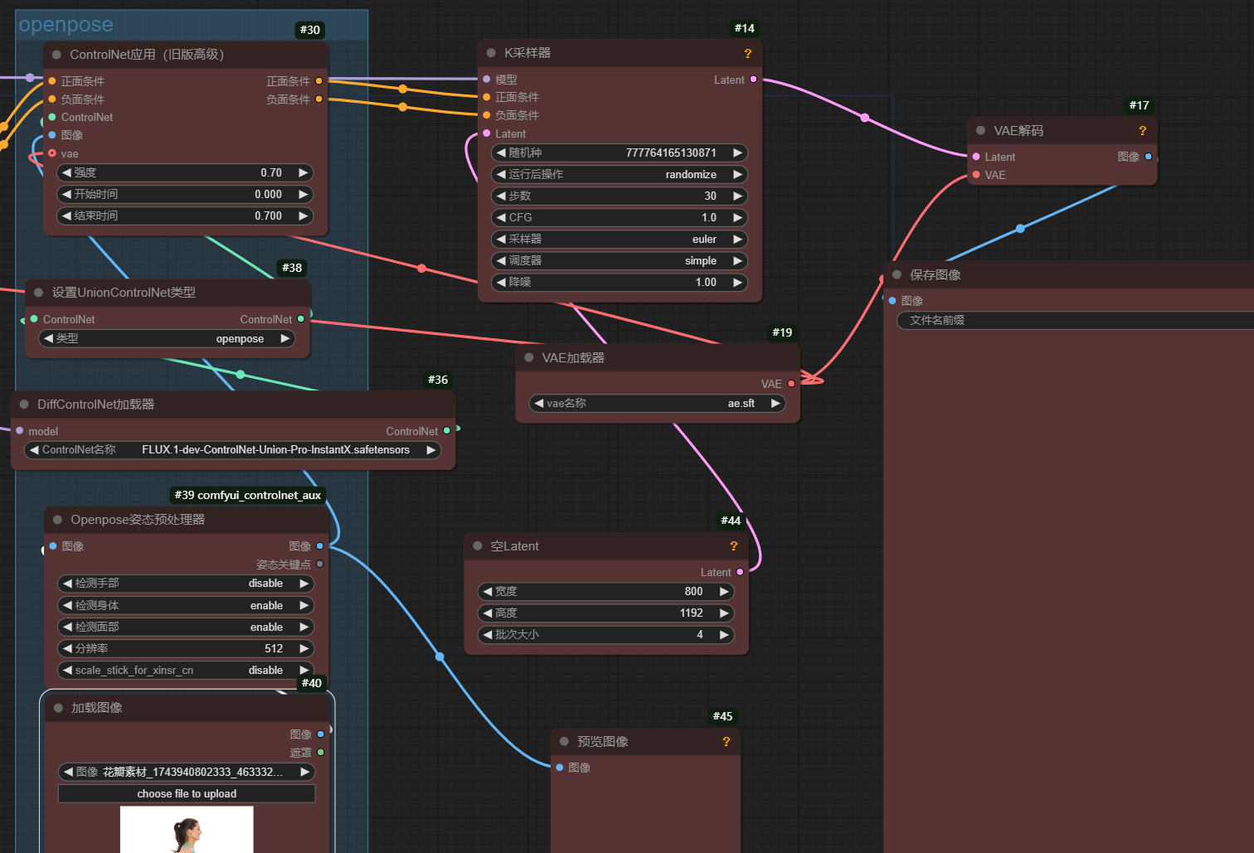Collapse the 加载图像 node via its title dot
This screenshot has height=853, width=1254.
coord(58,707)
